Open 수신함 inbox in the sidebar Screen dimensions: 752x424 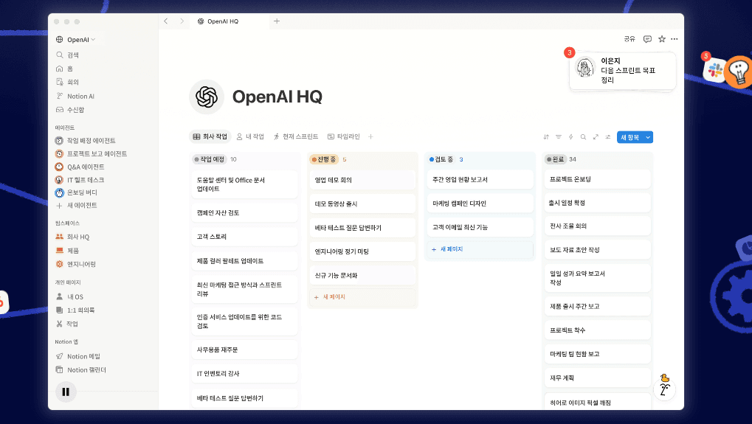point(70,110)
